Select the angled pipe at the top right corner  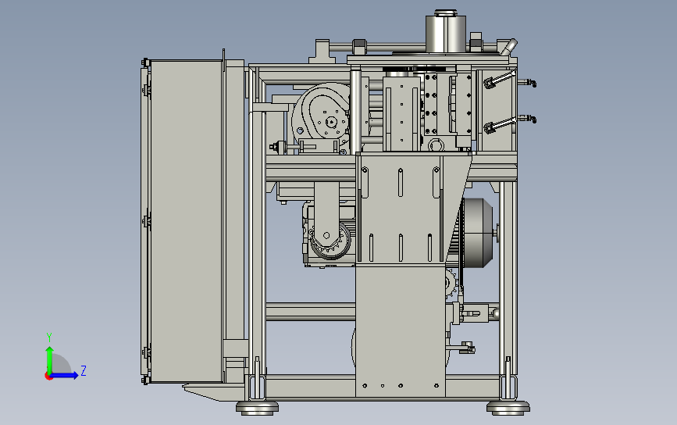(508, 47)
